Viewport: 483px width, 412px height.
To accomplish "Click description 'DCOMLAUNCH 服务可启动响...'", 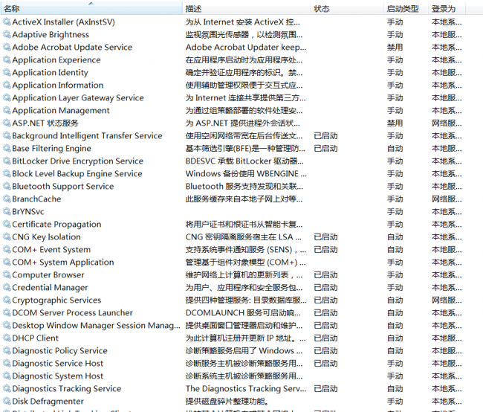I will [x=243, y=312].
